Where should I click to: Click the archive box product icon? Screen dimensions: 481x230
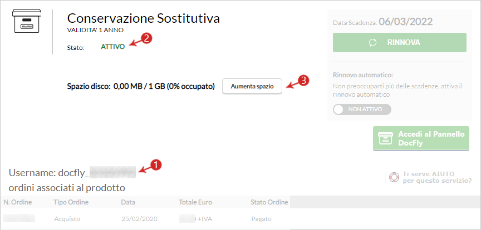[x=26, y=21]
